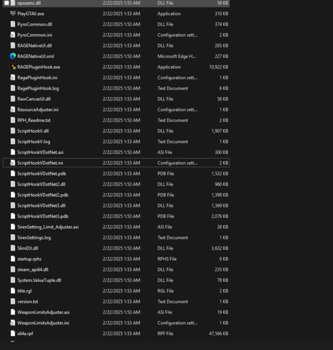Image resolution: width=333 pixels, height=350 pixels.
Task: Select the ScriptHookVDotNet3.pdb file name
Action: (43, 216)
